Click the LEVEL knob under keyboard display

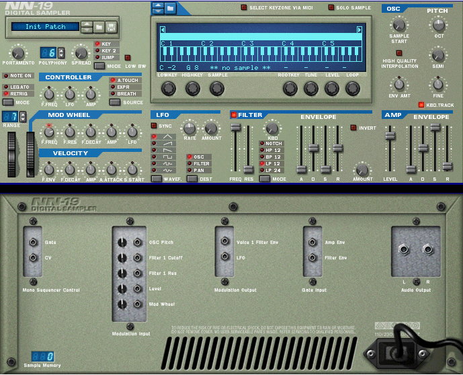click(331, 89)
